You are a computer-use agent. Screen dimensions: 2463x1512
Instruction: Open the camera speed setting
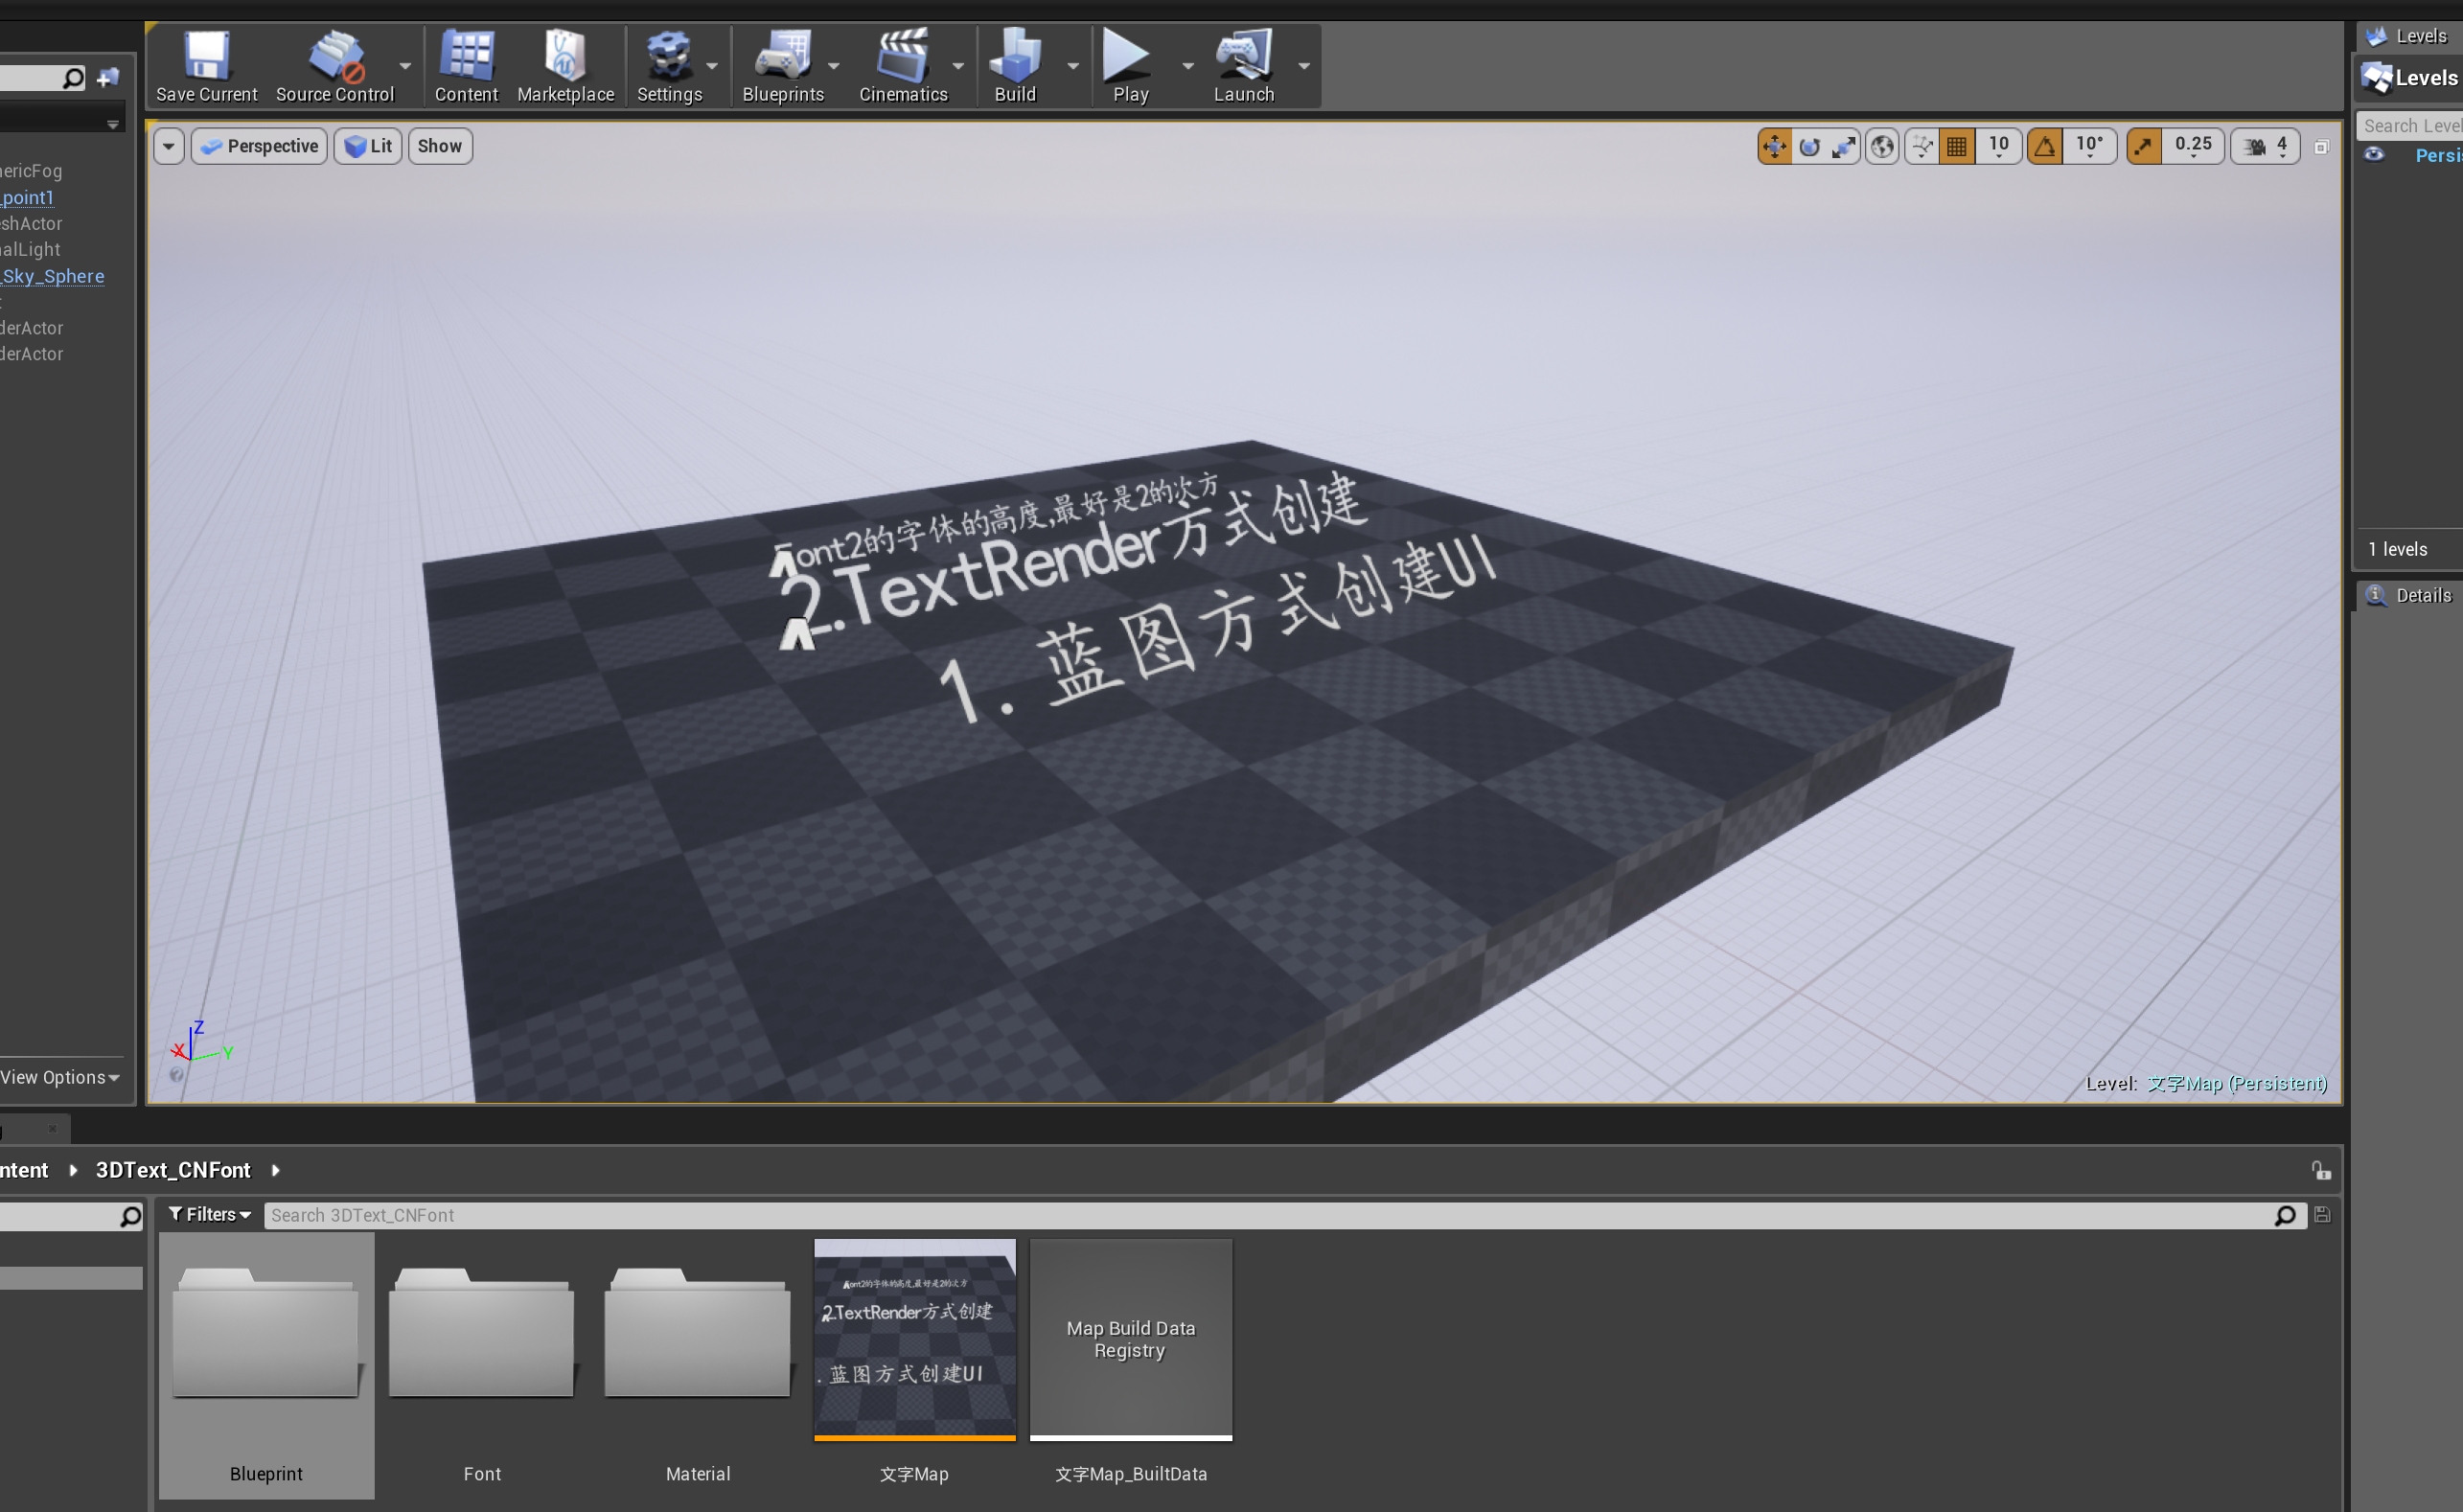pyautogui.click(x=2265, y=146)
